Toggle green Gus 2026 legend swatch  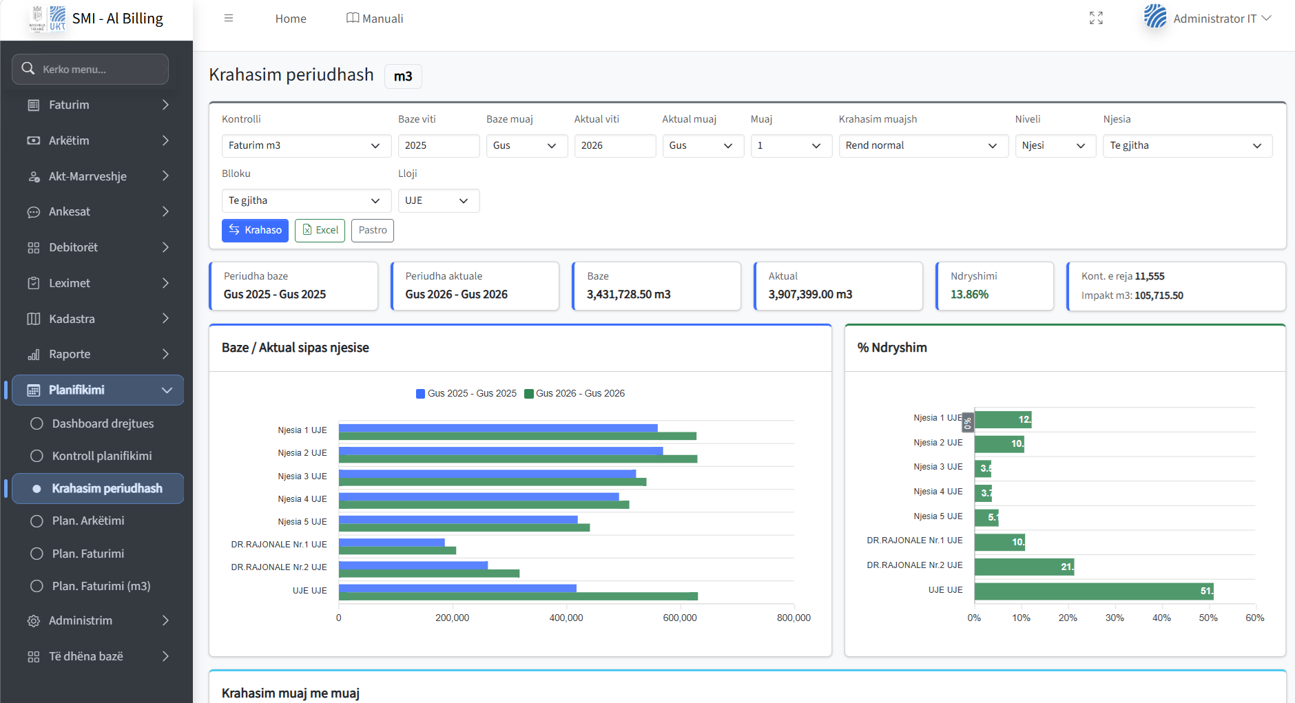coord(529,394)
